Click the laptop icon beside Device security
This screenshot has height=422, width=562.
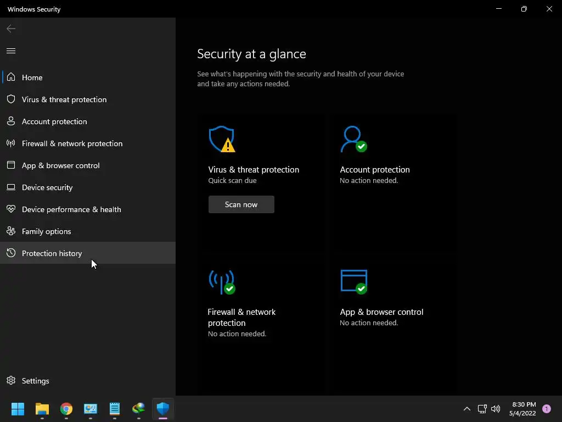coord(11,187)
